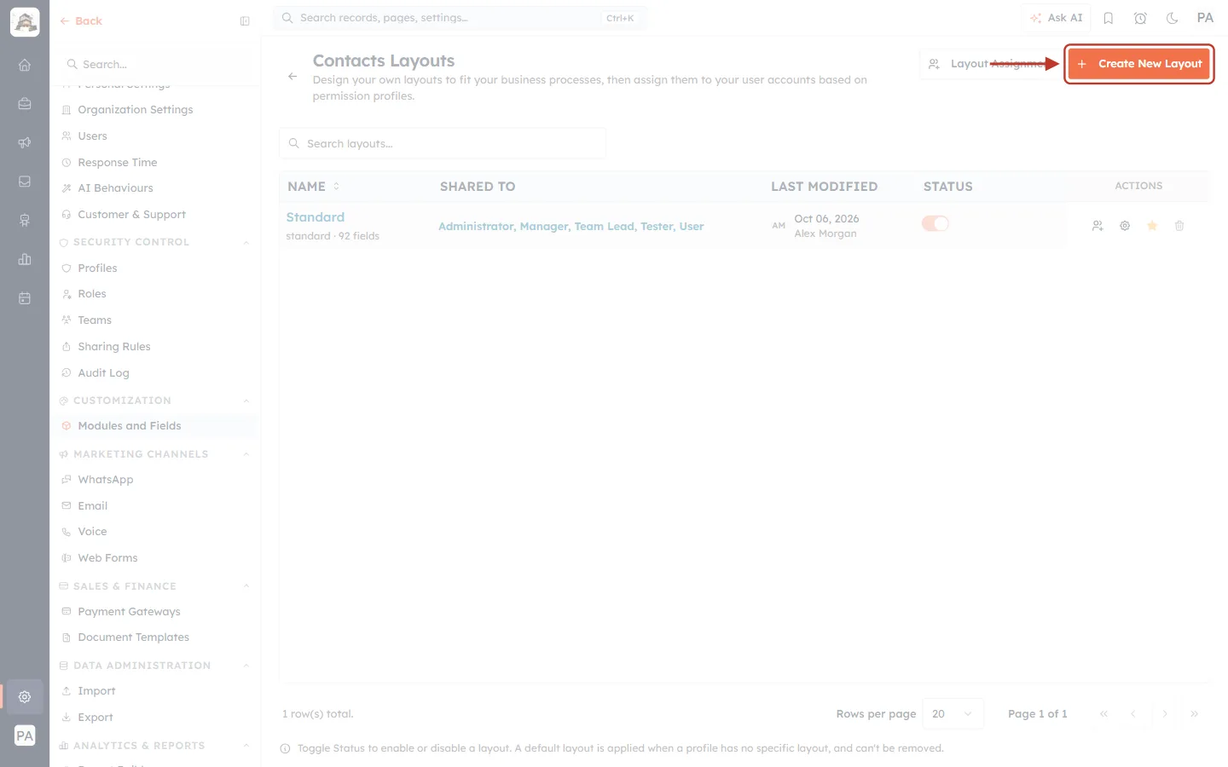Open the PA profile avatar in top bar
1228x767 pixels.
1205,18
